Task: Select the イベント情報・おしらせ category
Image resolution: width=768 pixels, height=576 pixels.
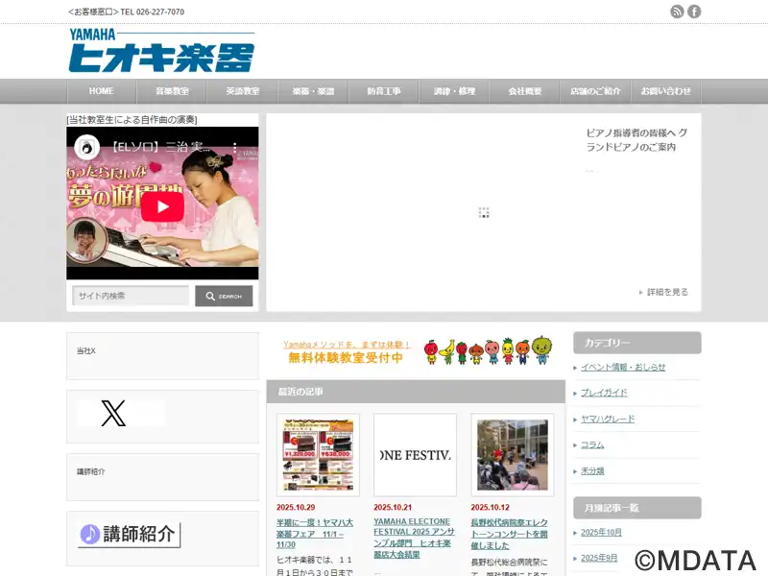Action: pos(623,367)
